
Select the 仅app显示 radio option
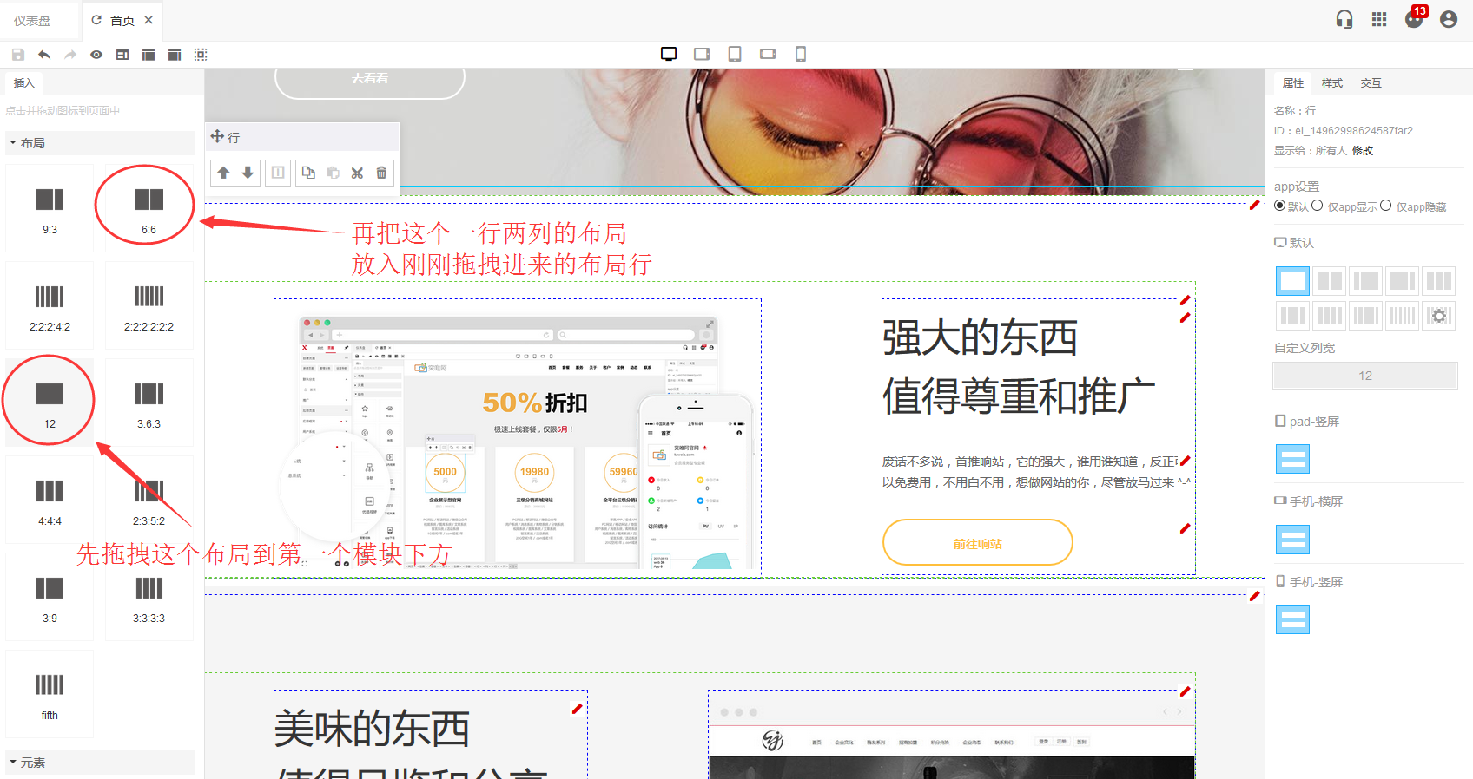point(1318,206)
